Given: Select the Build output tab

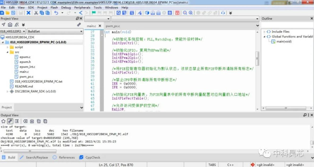Looking at the screenshot, I should [x=8, y=157].
